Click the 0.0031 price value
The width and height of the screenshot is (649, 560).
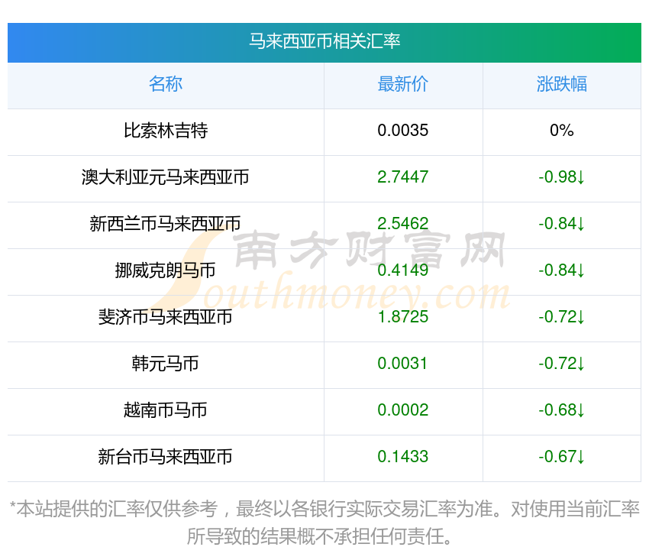tap(402, 364)
